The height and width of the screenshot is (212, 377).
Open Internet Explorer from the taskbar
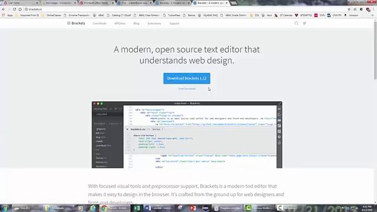[x=92, y=208]
